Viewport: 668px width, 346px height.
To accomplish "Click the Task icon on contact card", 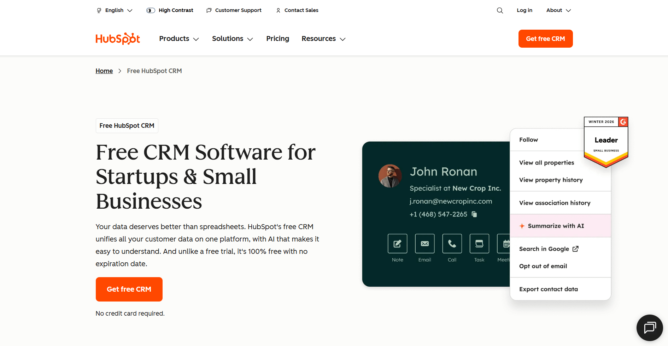I will click(x=479, y=244).
